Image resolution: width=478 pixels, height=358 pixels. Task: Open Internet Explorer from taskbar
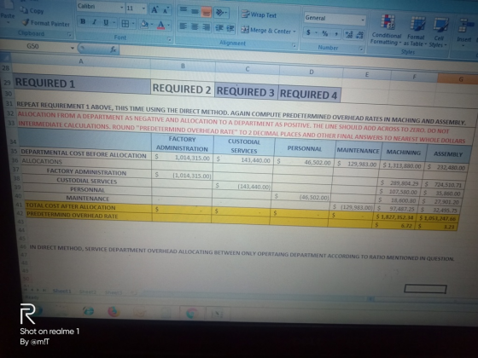tap(88, 311)
